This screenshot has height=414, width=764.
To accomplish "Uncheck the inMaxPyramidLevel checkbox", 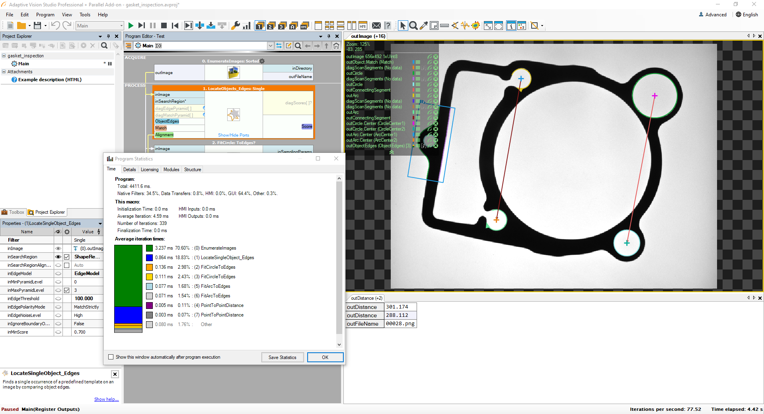I will [x=67, y=290].
